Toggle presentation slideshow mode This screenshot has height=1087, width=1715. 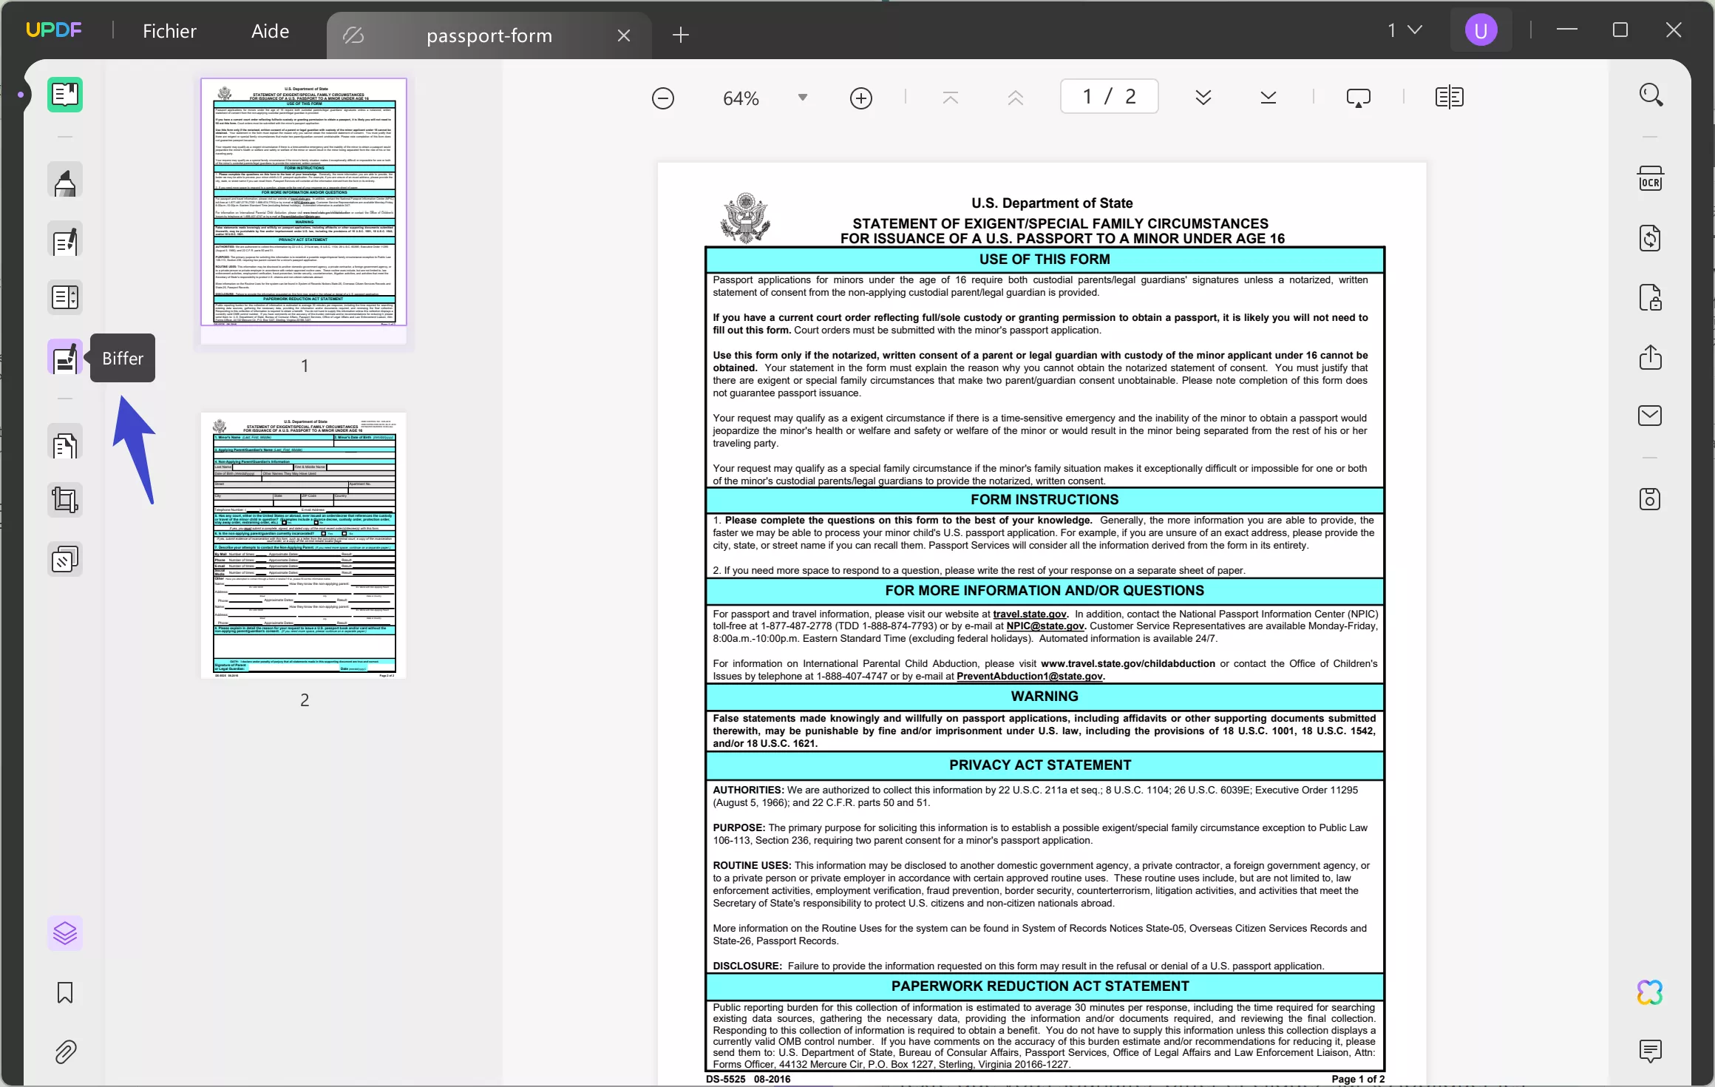[1359, 97]
